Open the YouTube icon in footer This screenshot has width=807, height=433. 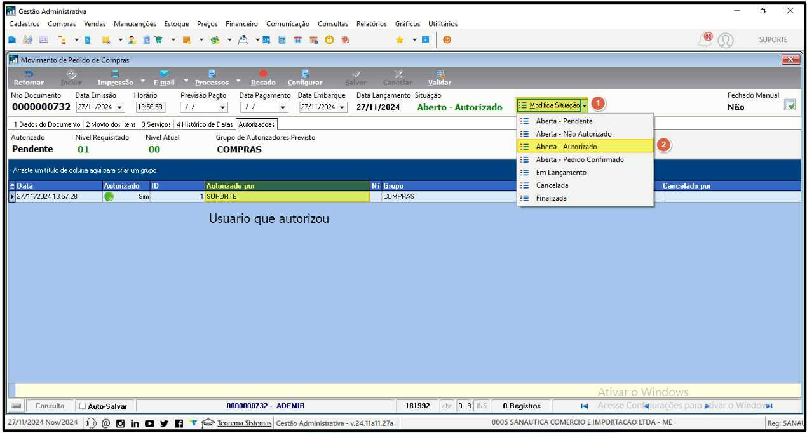(149, 423)
